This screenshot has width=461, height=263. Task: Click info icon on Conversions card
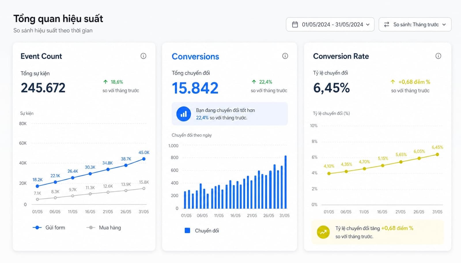coord(285,56)
